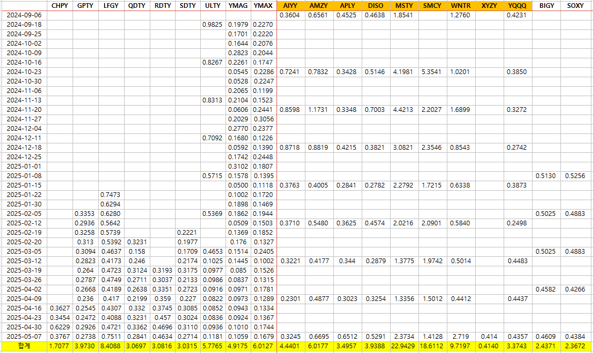The height and width of the screenshot is (353, 593).
Task: Click the date cell 2024-10-23
Action: click(x=24, y=72)
